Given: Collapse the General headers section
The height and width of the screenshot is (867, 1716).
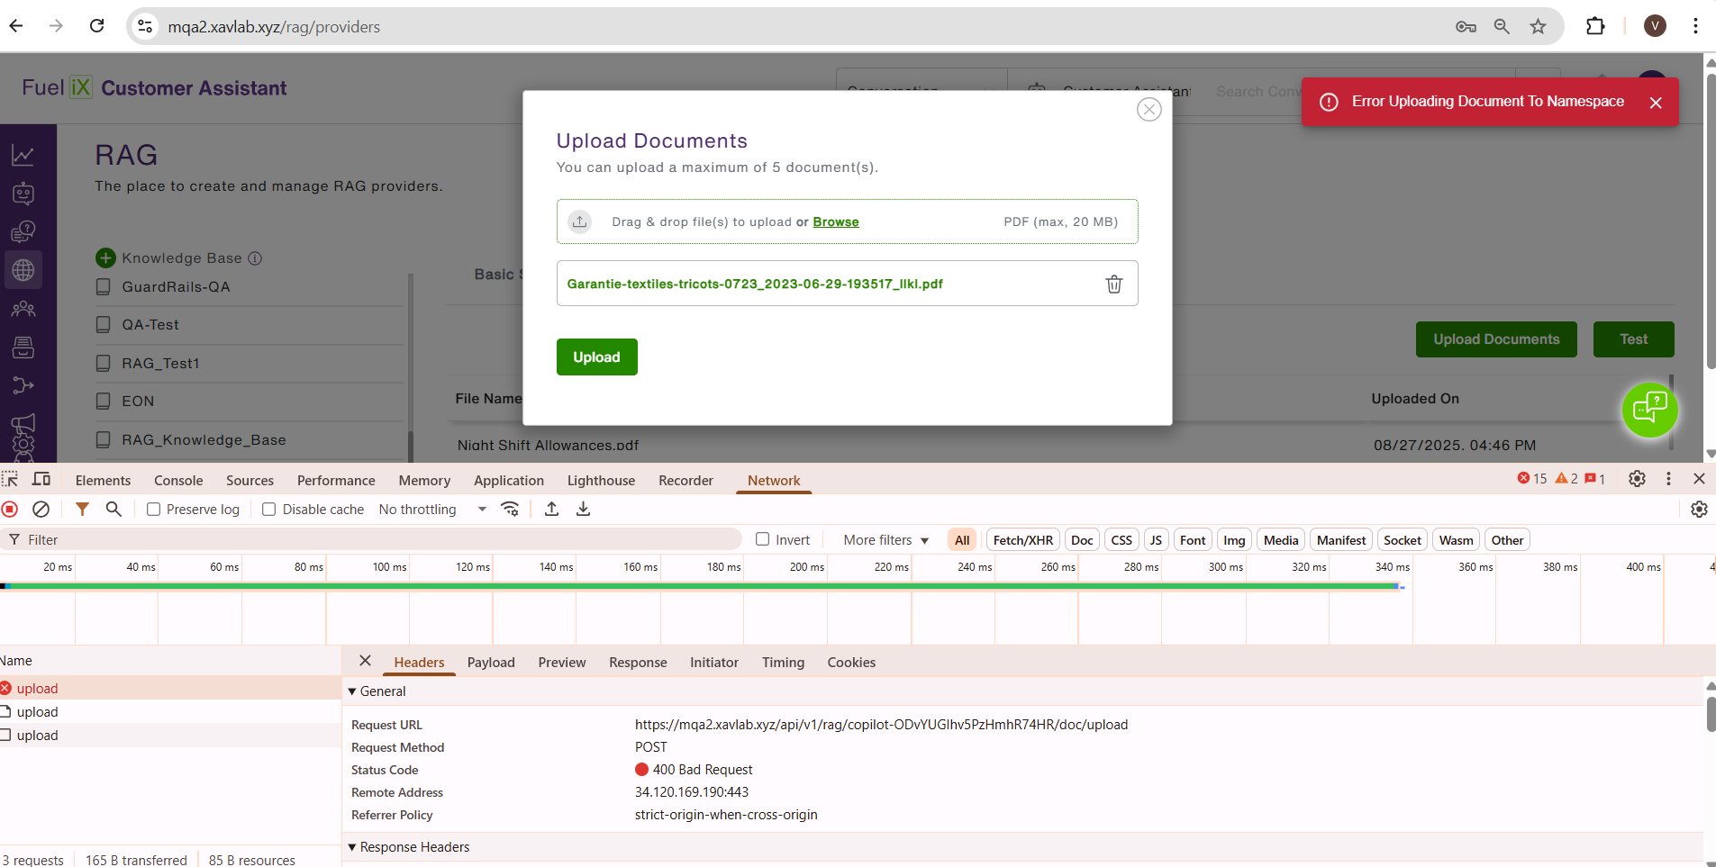Looking at the screenshot, I should [353, 691].
